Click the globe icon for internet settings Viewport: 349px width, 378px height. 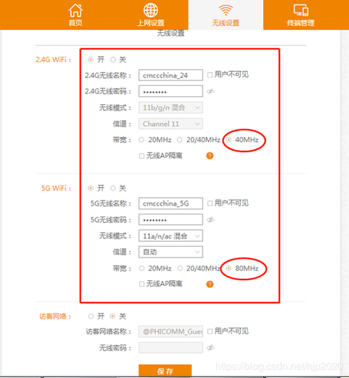click(x=151, y=10)
